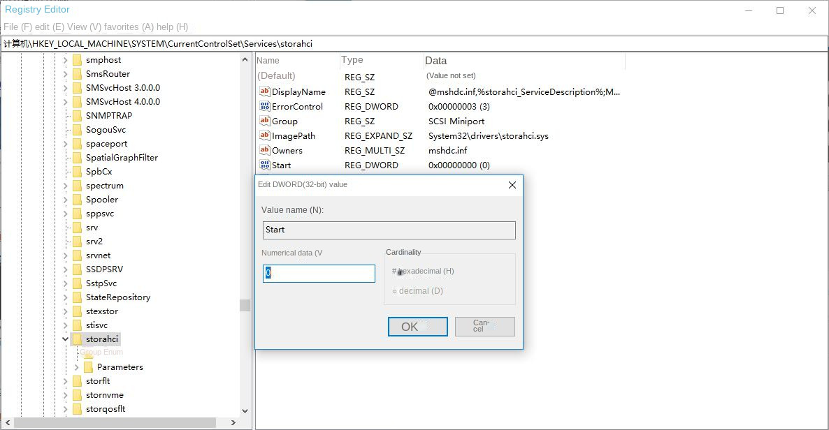Click the Group string value icon
This screenshot has height=430, width=829.
pyautogui.click(x=264, y=121)
